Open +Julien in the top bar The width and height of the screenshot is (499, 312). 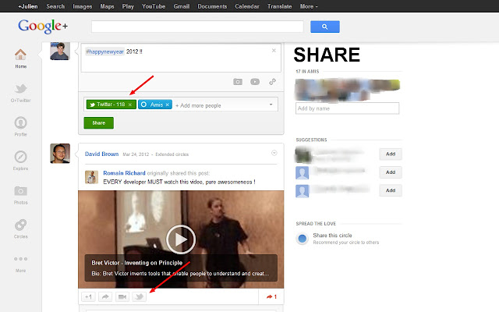(28, 6)
